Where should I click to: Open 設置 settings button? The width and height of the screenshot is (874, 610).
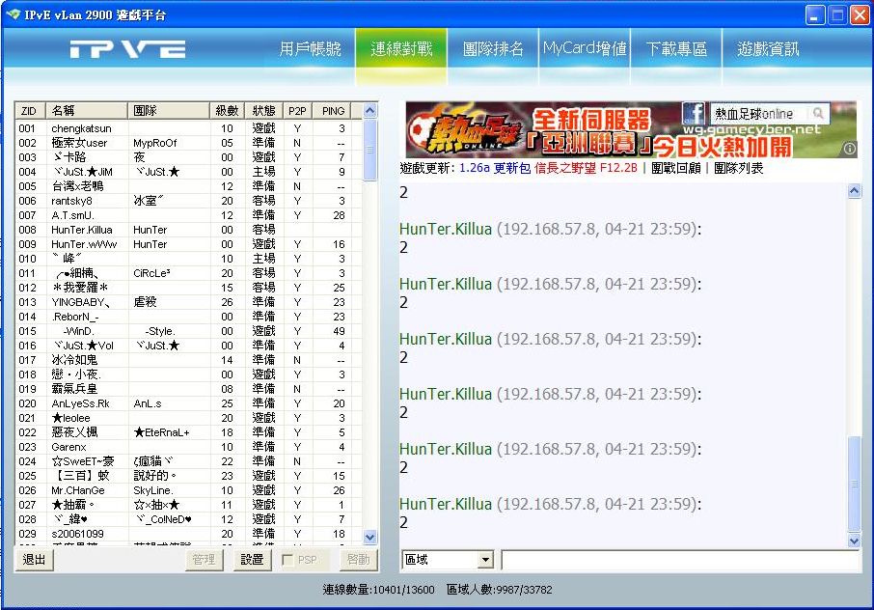(x=252, y=559)
